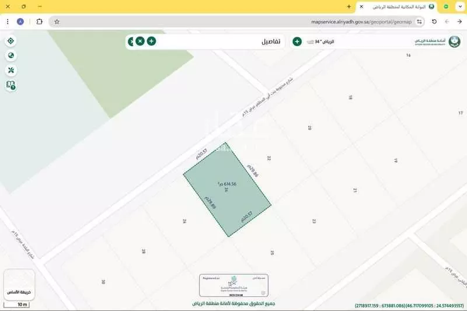Viewport: 467px width, 311px height.
Task: Click the mapservice.alriyadh.gov.sa address bar
Action: 233,22
